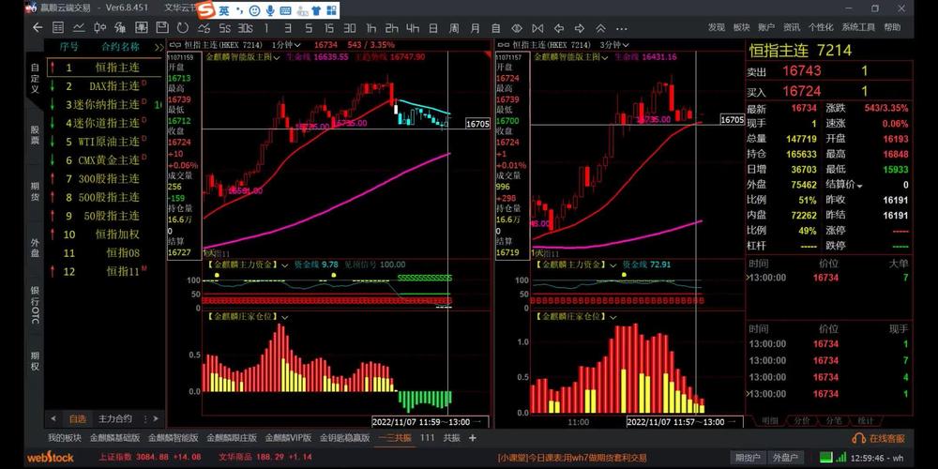Click the 外盘户 button in the status bar
This screenshot has width=938, height=469.
(783, 458)
